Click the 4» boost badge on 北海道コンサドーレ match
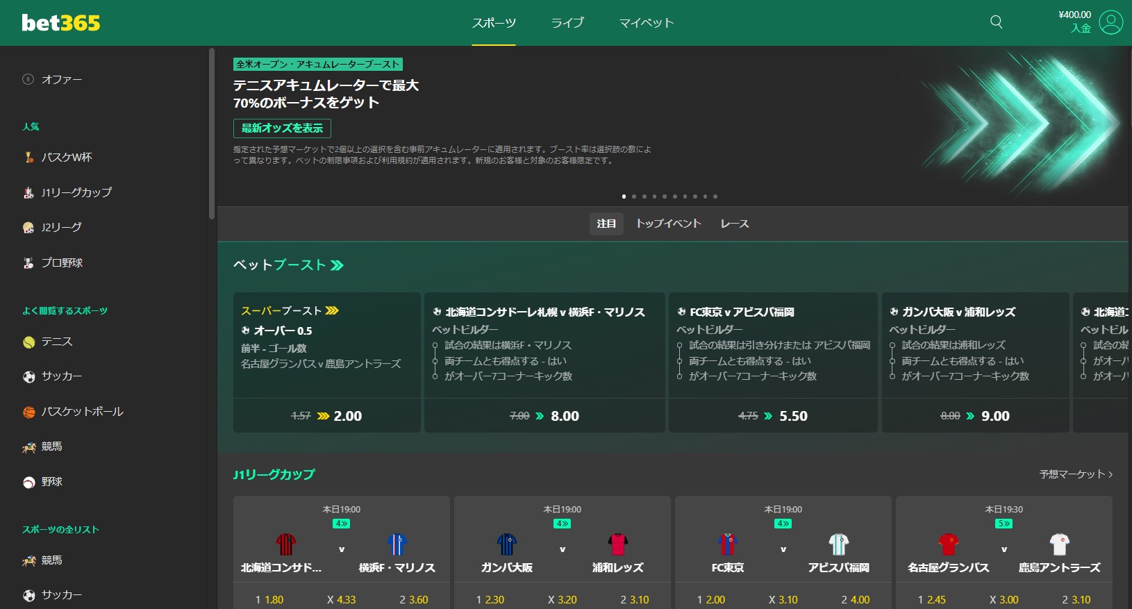This screenshot has width=1132, height=609. click(341, 524)
